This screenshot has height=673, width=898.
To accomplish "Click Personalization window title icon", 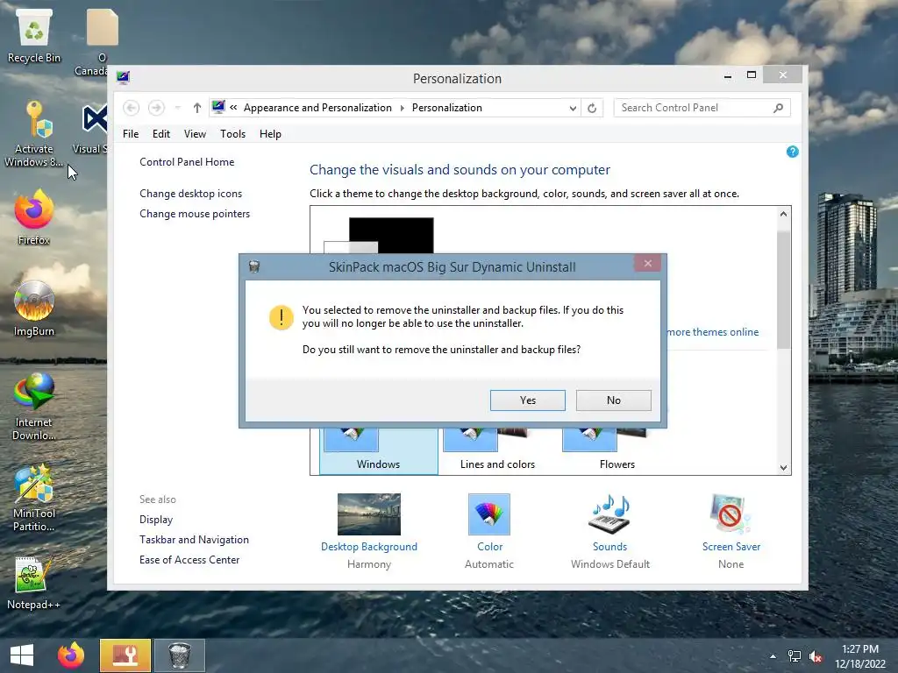I will 123,77.
